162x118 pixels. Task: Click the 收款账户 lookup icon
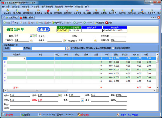pos(95,40)
